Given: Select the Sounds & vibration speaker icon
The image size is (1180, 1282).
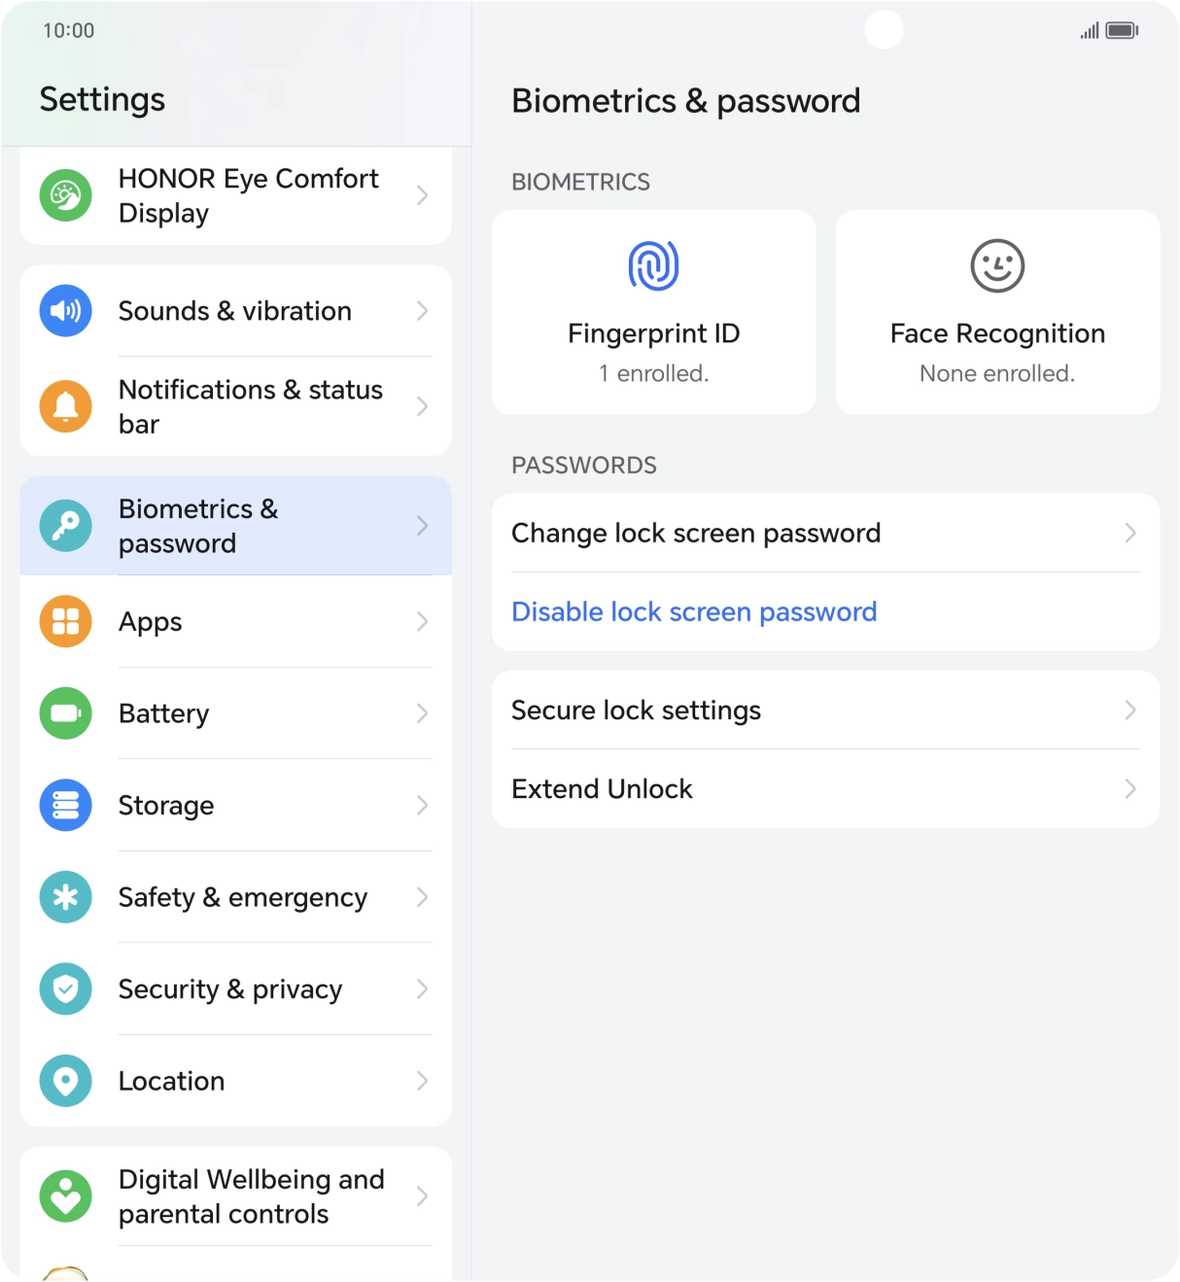Looking at the screenshot, I should (64, 311).
